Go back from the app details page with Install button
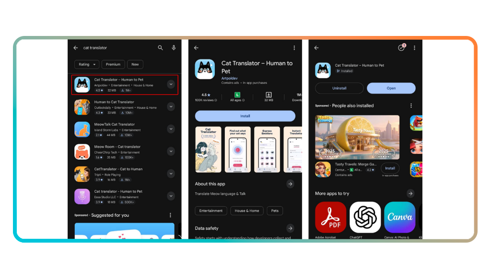The image size is (491, 257). (196, 48)
